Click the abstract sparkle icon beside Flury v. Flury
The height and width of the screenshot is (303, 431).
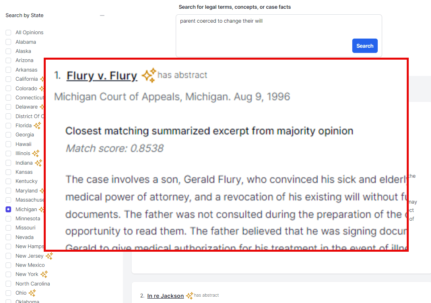[x=149, y=76]
